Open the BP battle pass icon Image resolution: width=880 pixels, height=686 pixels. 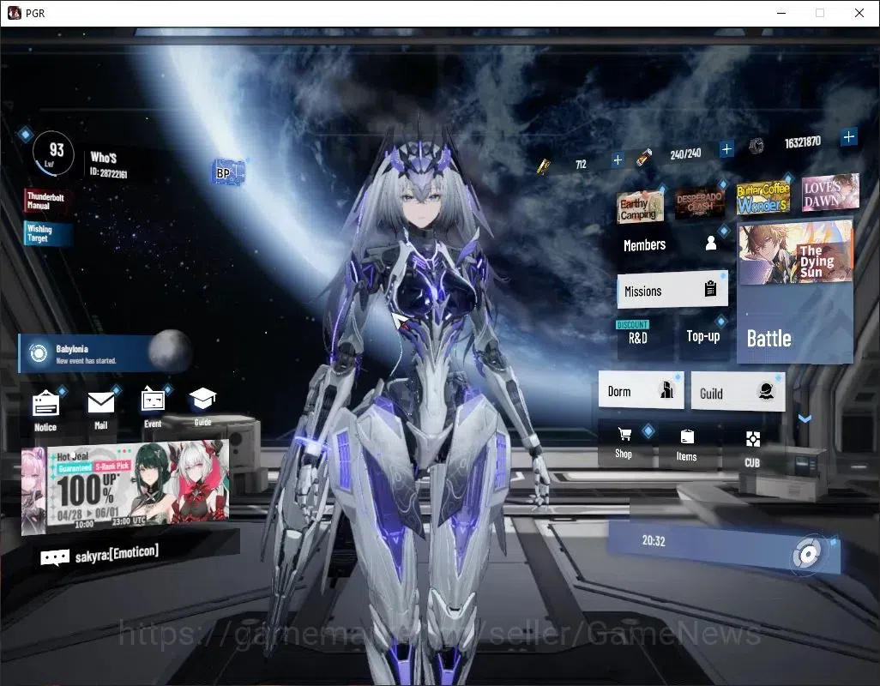pyautogui.click(x=228, y=172)
